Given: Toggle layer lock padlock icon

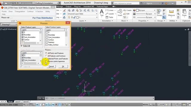Looking at the screenshot, I should (74, 17).
